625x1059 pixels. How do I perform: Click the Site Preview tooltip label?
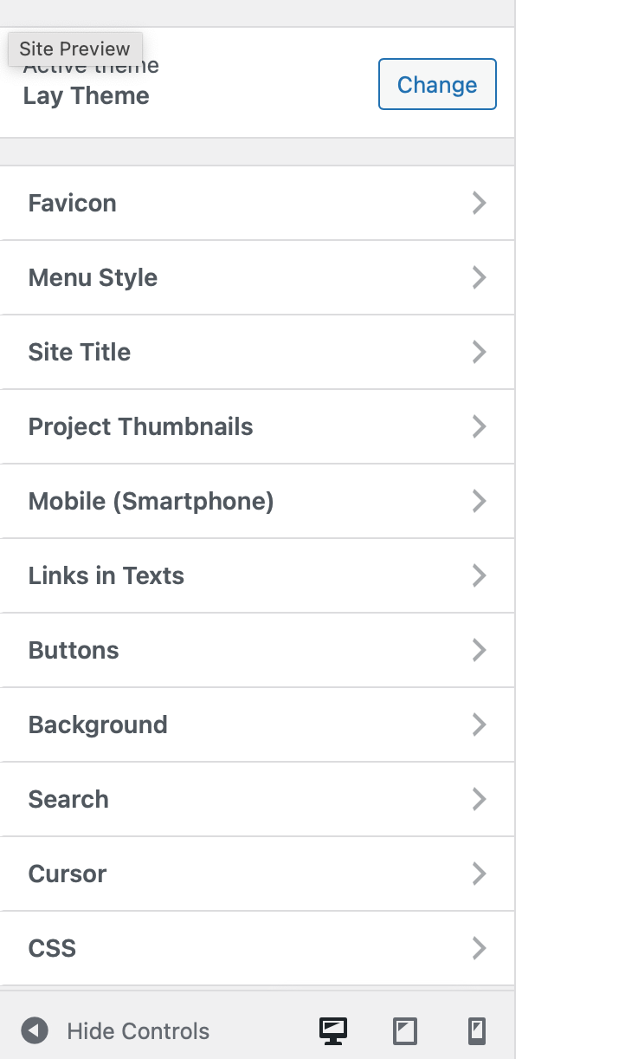(75, 49)
